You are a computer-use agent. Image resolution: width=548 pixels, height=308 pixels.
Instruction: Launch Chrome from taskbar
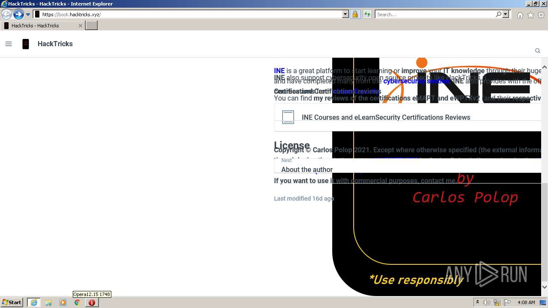[77, 302]
